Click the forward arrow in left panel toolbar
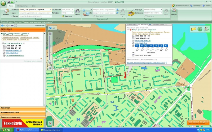 coord(7,25)
